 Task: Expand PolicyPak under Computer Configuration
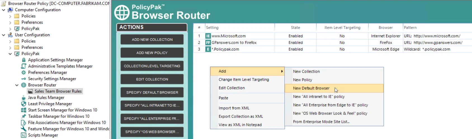pos(10,29)
